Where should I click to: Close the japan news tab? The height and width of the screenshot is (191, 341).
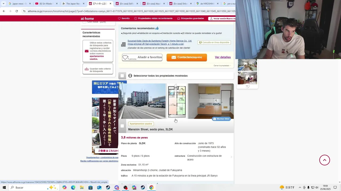(30, 4)
